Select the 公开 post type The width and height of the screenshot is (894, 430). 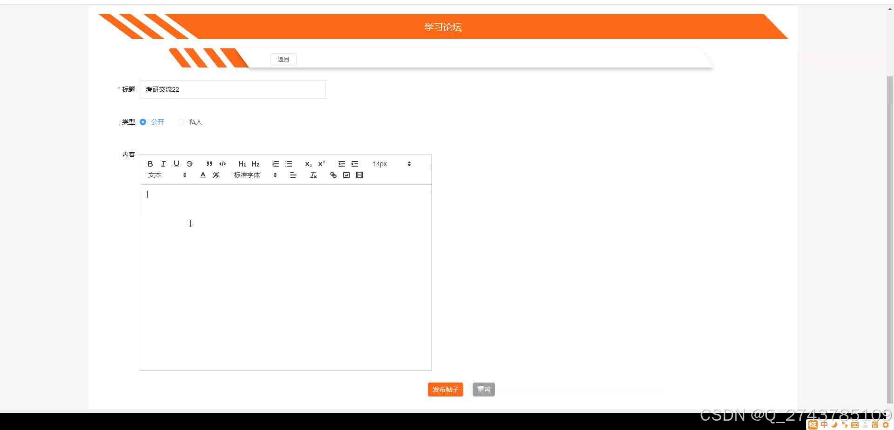click(152, 122)
